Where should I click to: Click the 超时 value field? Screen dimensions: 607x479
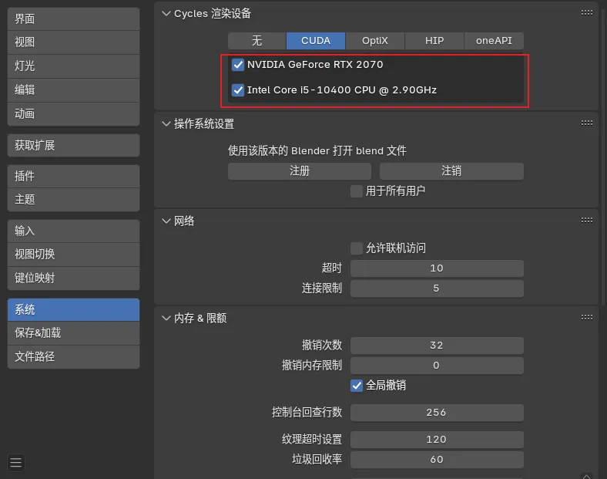point(437,268)
